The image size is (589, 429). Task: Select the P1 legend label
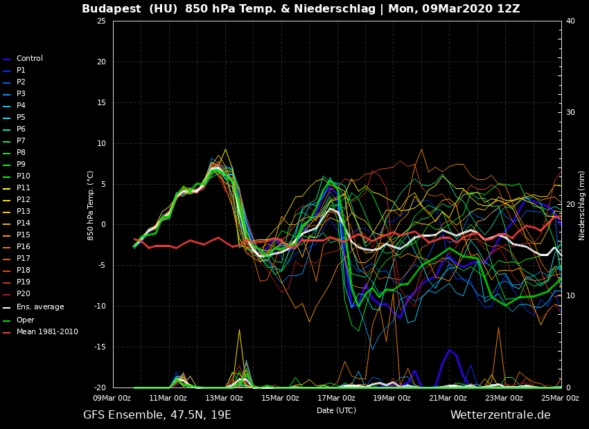tap(21, 71)
